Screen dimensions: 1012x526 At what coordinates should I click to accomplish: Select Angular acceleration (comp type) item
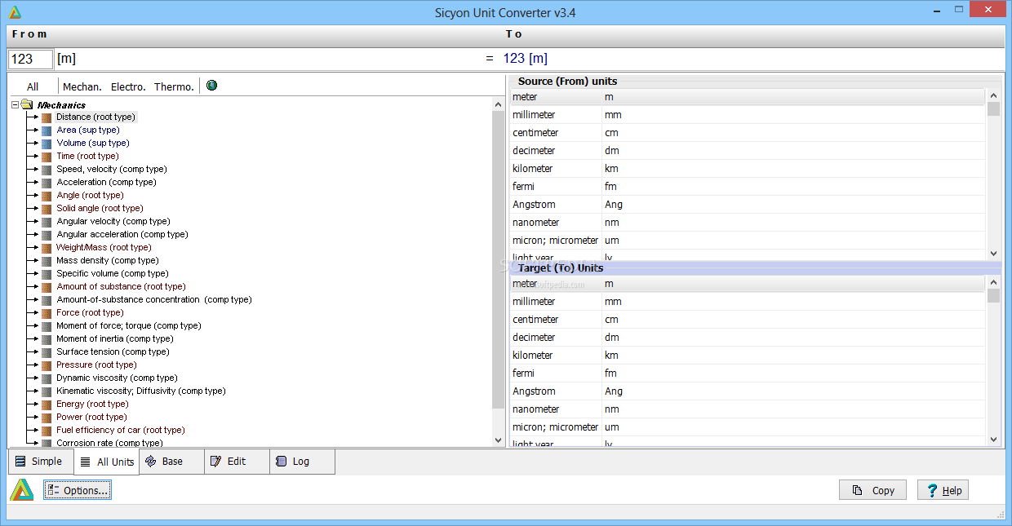tap(122, 235)
